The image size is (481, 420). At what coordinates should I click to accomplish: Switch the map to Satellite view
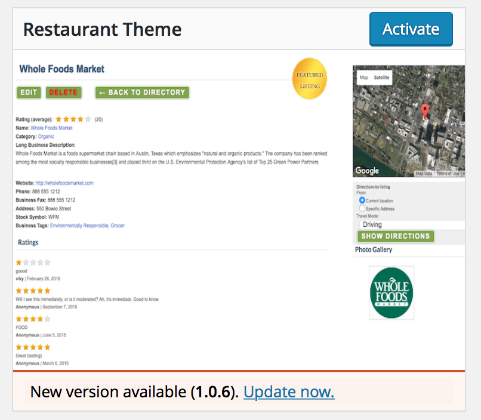pos(381,78)
